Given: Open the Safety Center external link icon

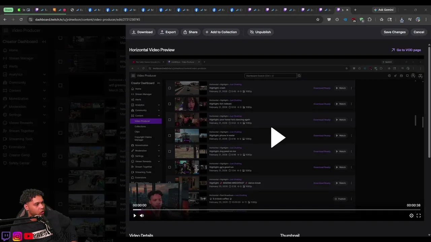Looking at the screenshot, I should [44, 163].
